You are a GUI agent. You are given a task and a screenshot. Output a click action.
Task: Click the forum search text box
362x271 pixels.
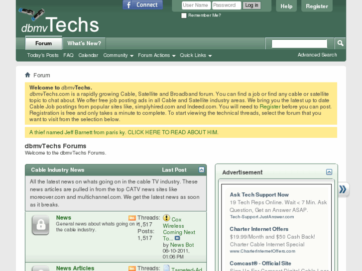pyautogui.click(x=299, y=44)
